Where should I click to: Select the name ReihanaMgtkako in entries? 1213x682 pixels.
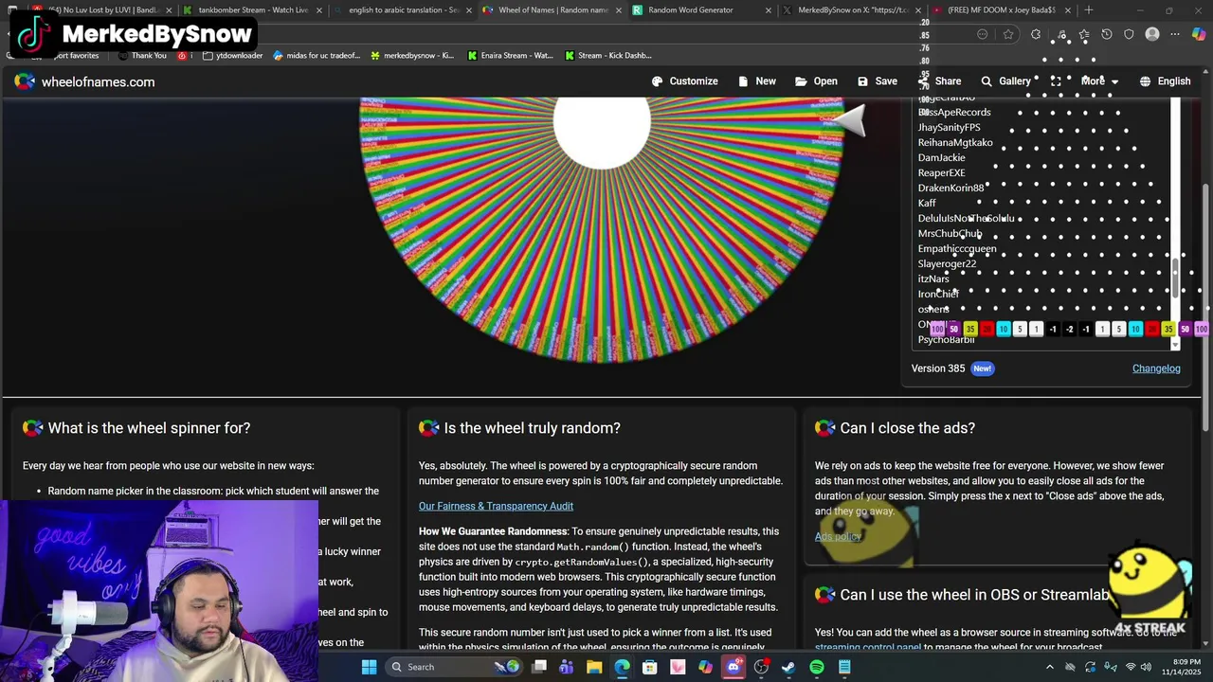pyautogui.click(x=955, y=142)
